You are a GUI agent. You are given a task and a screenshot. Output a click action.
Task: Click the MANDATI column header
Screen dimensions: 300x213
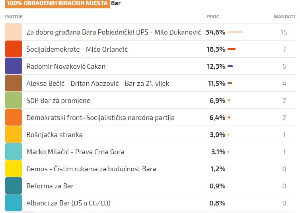coord(284,17)
